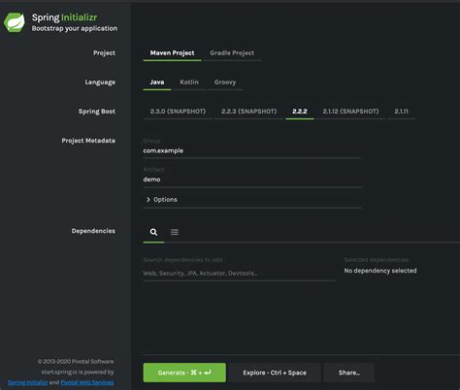460x390 pixels.
Task: Edit the Artifact field demo
Action: (252, 179)
